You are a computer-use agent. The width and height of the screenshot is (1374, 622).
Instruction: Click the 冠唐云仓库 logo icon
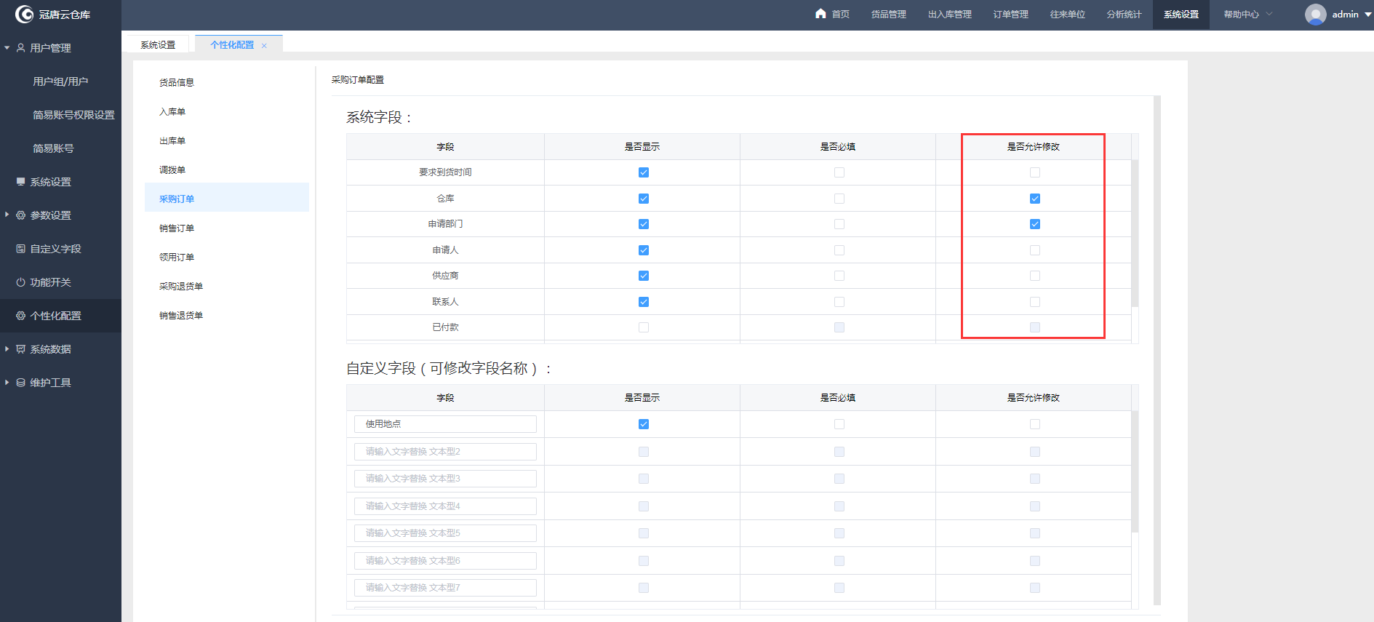24,14
